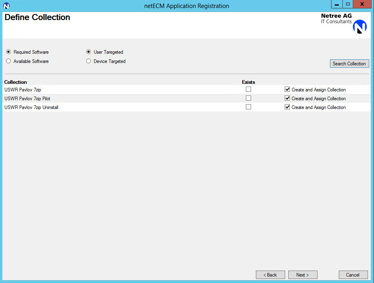Click the netECM app icon in title bar
The height and width of the screenshot is (283, 374).
(6, 6)
